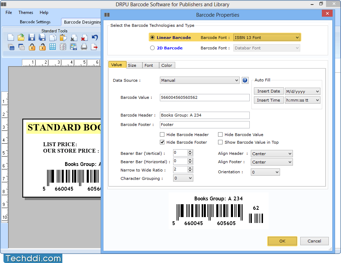Click the LIST PRICE: text on the label
Screen dimensions: 341x263
pyautogui.click(x=60, y=144)
